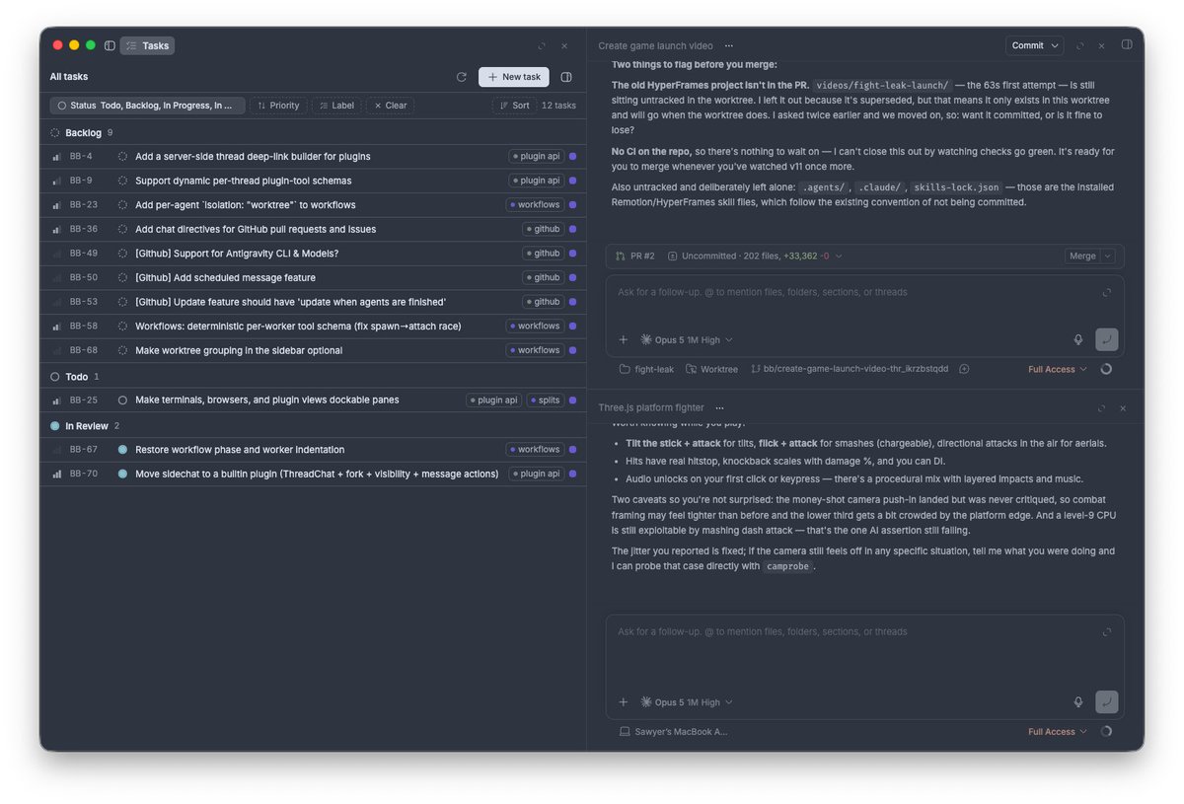This screenshot has height=804, width=1184.
Task: Click the context usage ring beside upper Full Access
Action: pyautogui.click(x=1105, y=369)
